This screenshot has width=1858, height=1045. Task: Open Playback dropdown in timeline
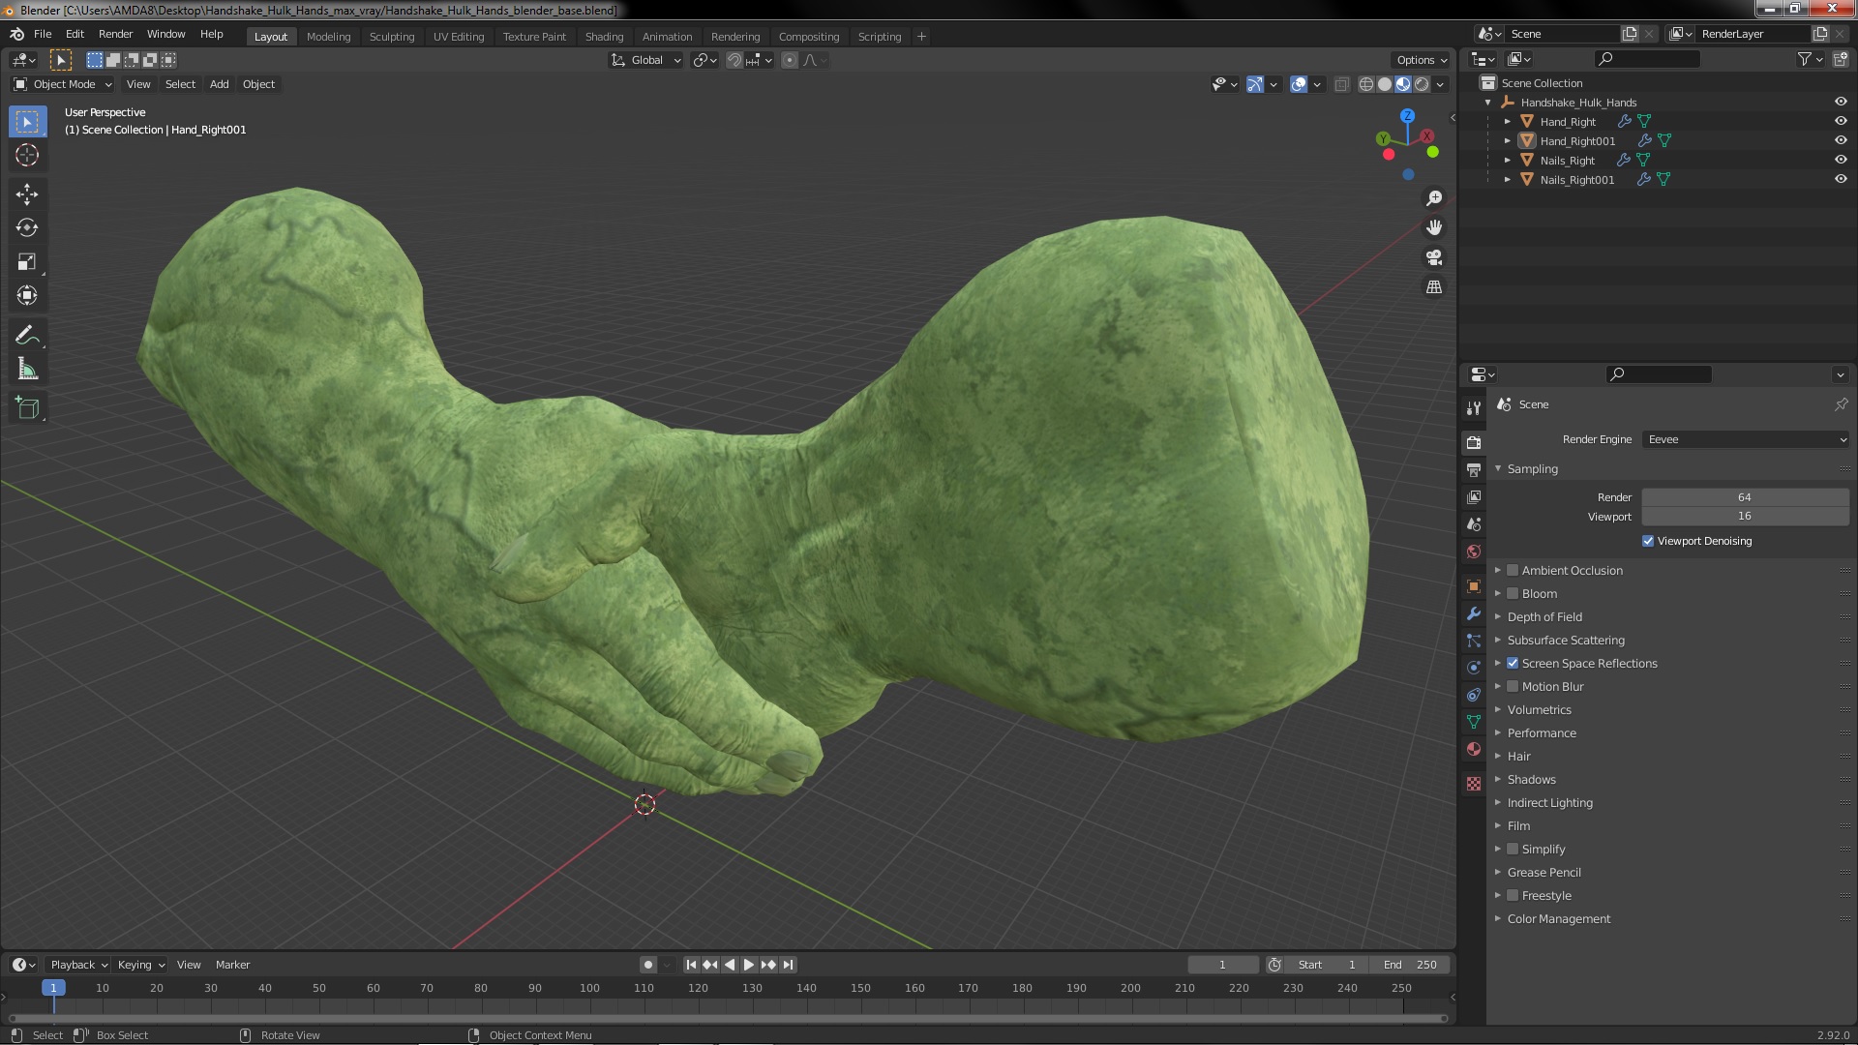78,965
